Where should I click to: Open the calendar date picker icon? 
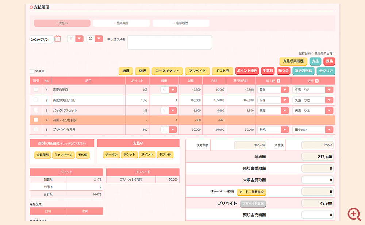click(58, 39)
